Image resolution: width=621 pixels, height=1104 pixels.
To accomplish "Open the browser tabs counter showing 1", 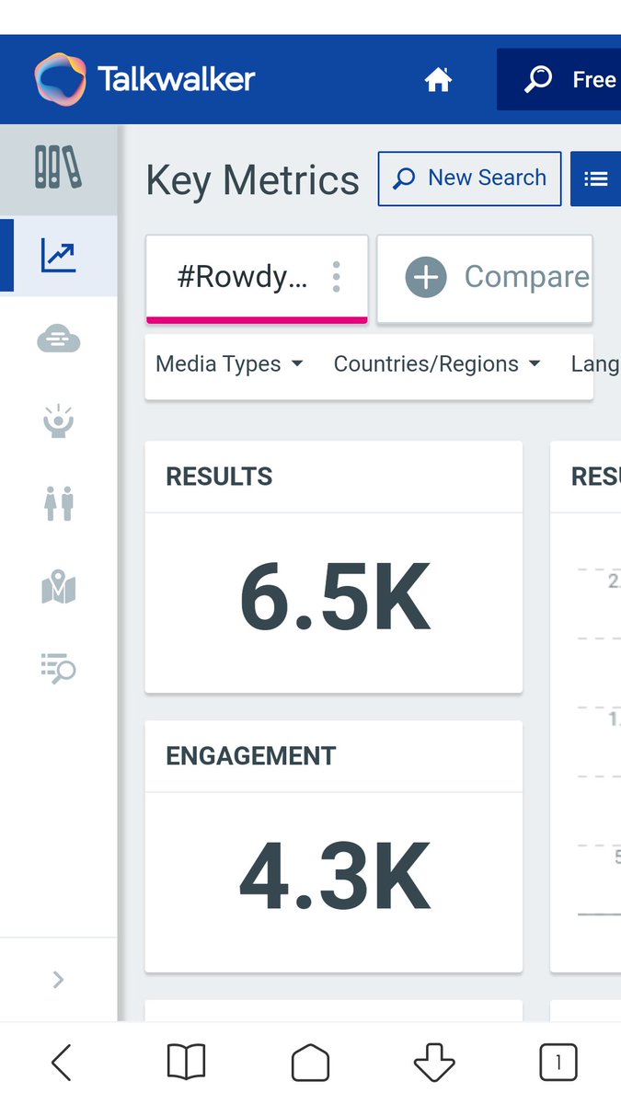I will (x=558, y=1063).
